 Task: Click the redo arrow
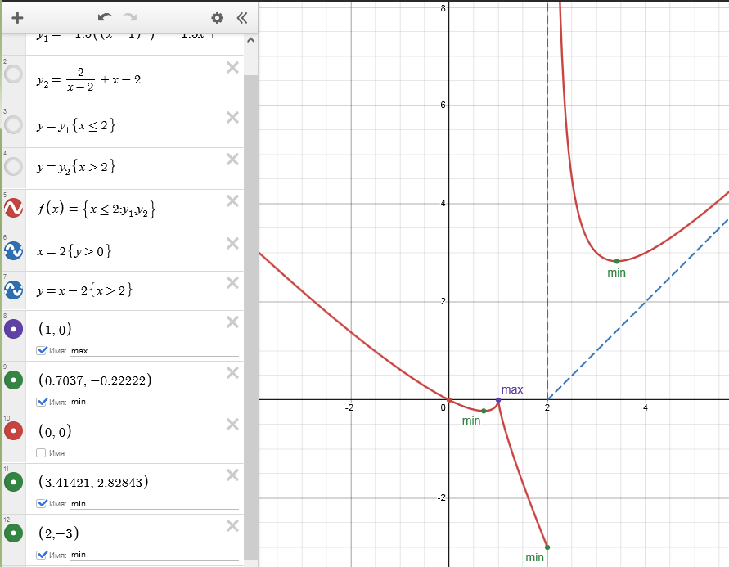[x=129, y=17]
